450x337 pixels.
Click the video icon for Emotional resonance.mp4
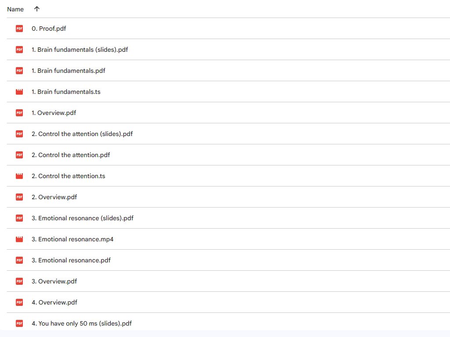[x=19, y=239]
